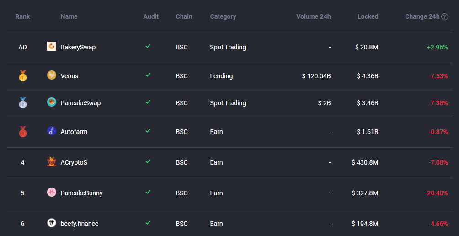Click the Lending category in Venus row

coord(221,76)
